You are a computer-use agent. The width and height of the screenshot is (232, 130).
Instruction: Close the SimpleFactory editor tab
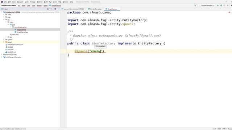(x=119, y=9)
